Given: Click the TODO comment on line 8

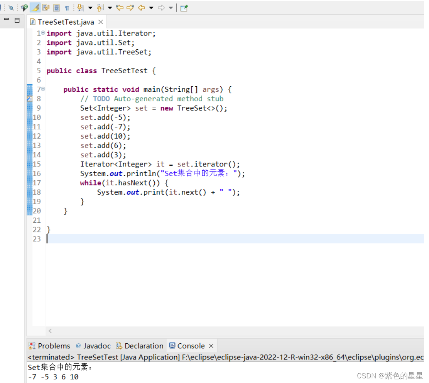Looking at the screenshot, I should [x=152, y=99].
